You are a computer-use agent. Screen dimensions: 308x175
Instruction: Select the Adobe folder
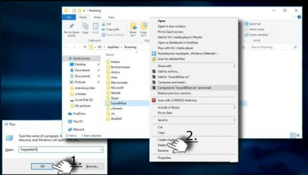pyautogui.click(x=115, y=62)
